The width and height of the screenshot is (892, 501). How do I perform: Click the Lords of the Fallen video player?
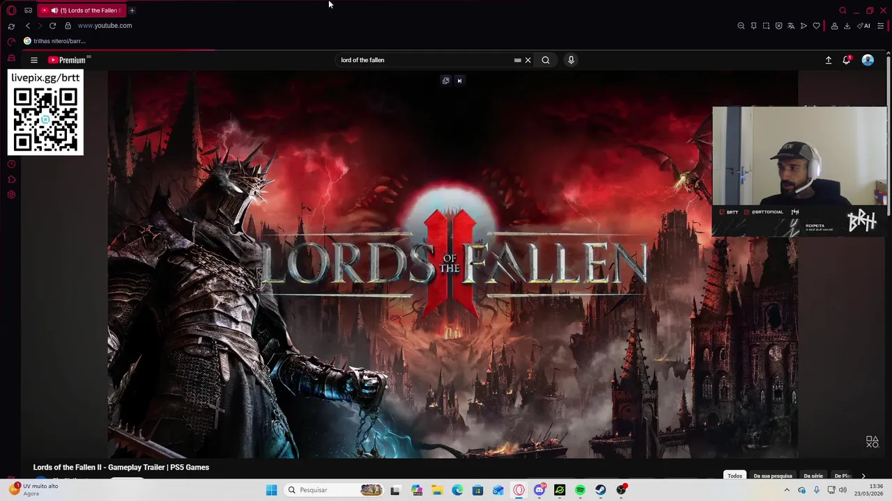coord(453,264)
